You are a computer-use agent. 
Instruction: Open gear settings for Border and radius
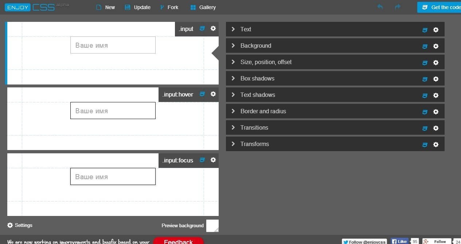tap(435, 112)
